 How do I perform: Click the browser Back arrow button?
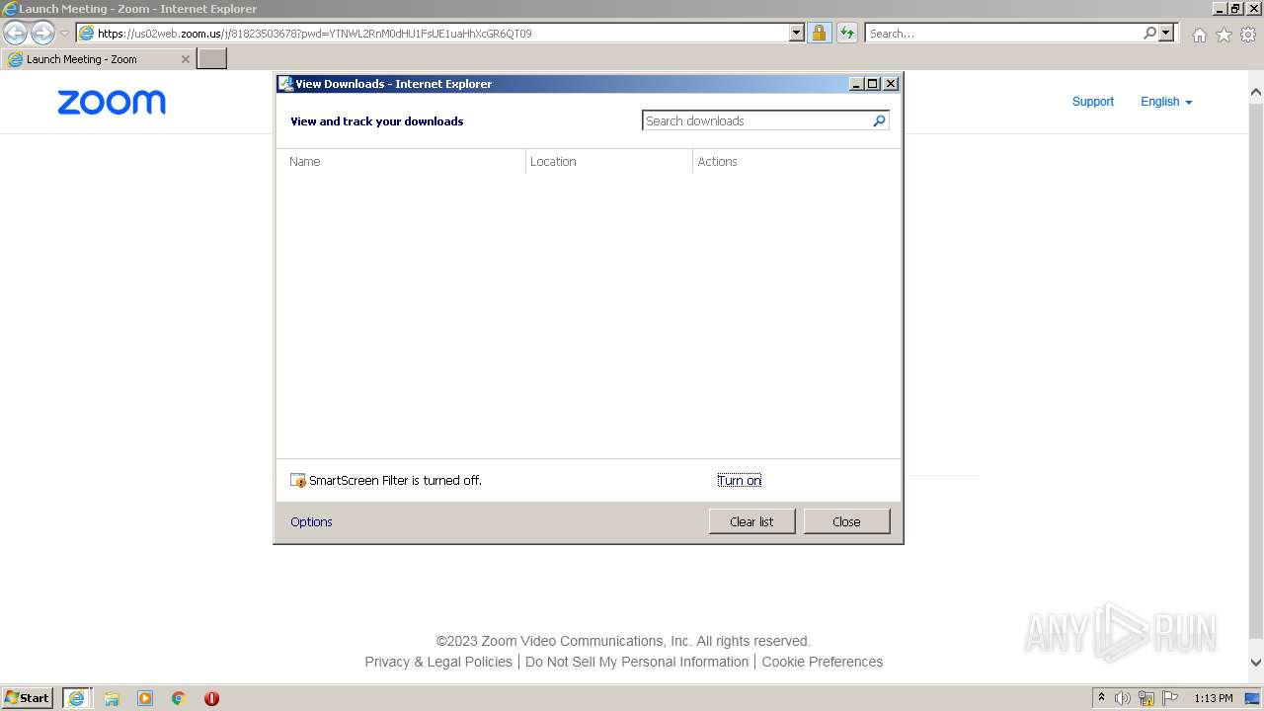click(16, 33)
